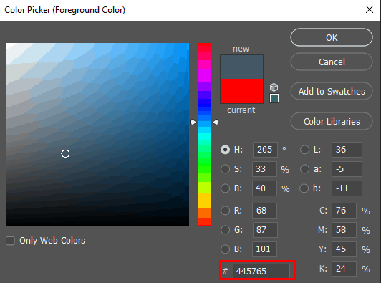Click the H field showing 205
The height and width of the screenshot is (283, 381).
[265, 150]
